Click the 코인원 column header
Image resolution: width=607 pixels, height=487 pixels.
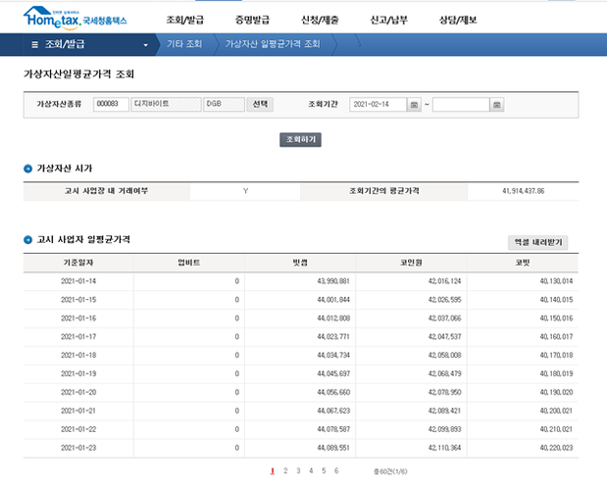click(x=411, y=263)
